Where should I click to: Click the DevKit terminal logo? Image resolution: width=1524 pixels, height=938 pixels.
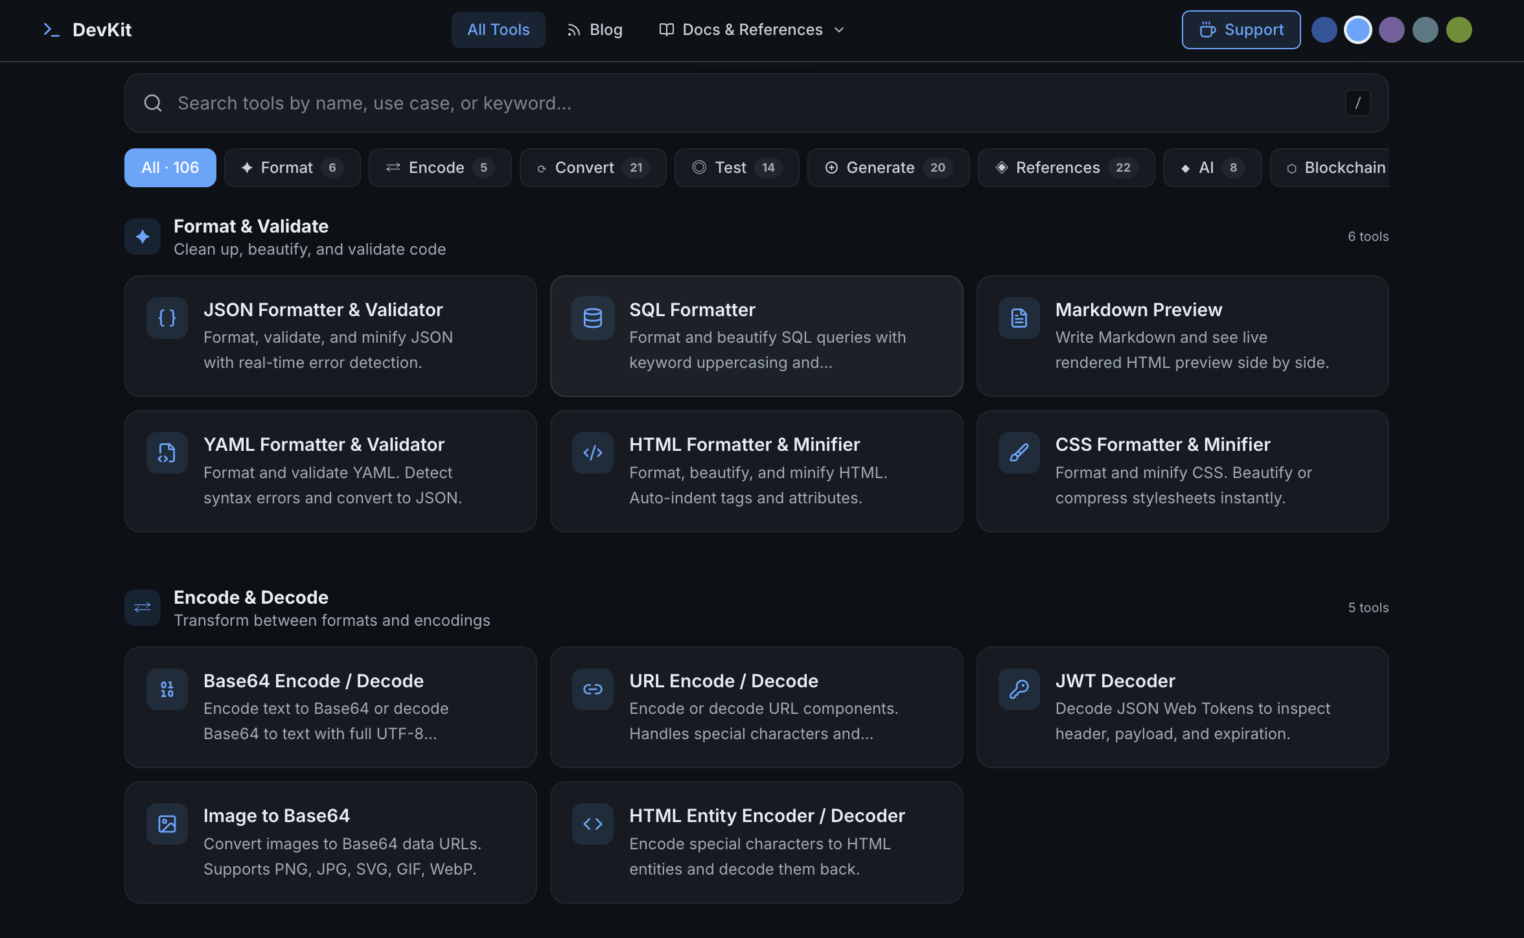coord(52,29)
